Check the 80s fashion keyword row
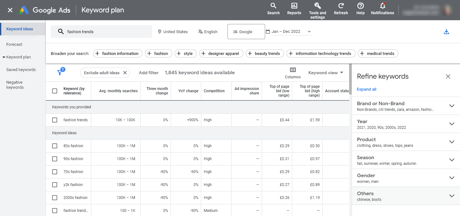 pyautogui.click(x=55, y=146)
